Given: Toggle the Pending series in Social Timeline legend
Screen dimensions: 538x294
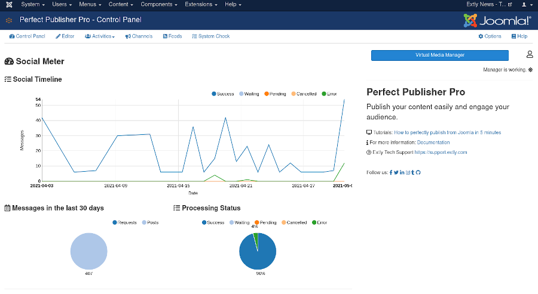Looking at the screenshot, I should (275, 94).
